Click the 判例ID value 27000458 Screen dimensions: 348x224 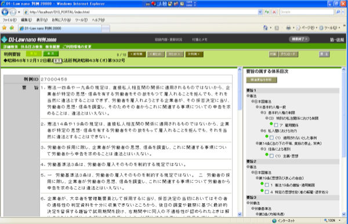54,79
